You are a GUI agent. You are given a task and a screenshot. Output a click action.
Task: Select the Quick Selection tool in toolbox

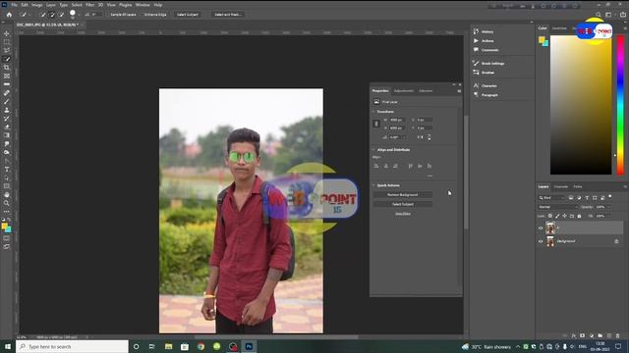[7, 59]
